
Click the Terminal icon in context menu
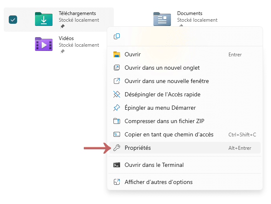click(117, 165)
